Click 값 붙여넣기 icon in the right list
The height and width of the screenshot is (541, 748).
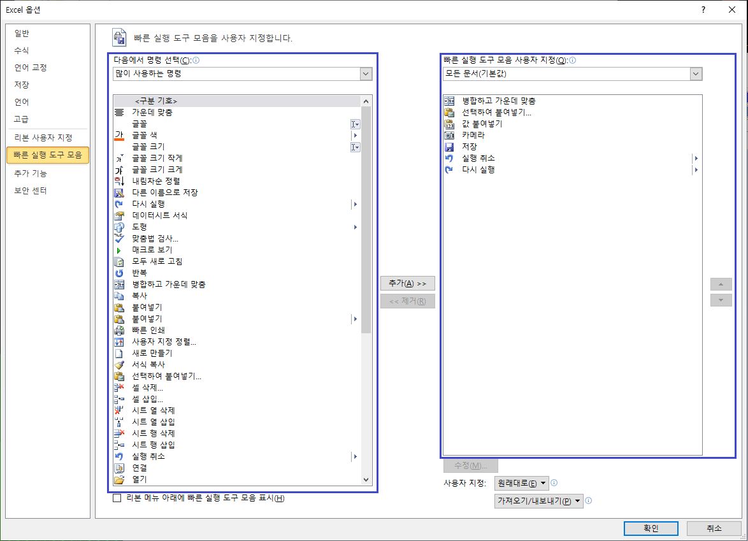[449, 124]
